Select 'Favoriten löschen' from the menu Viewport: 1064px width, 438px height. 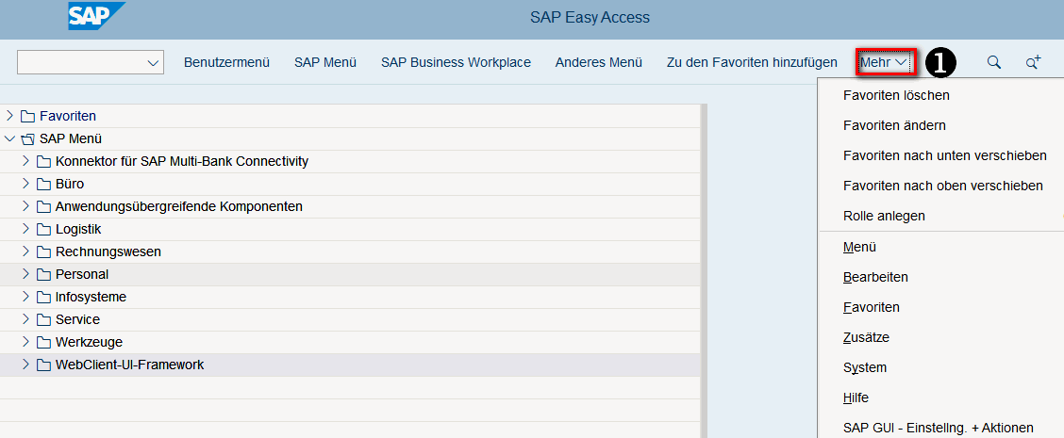896,95
